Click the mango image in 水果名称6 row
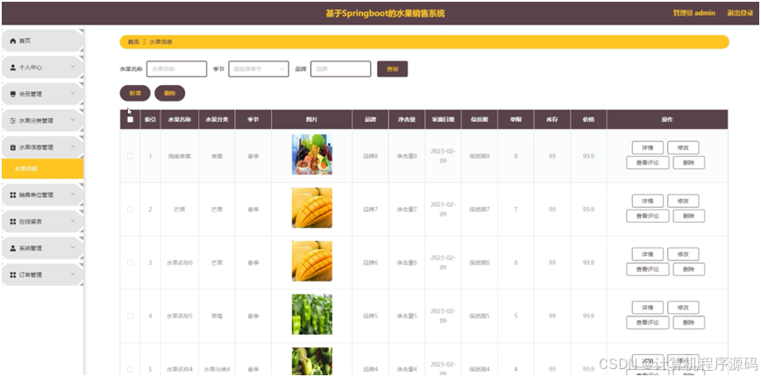This screenshot has width=761, height=377. (312, 261)
